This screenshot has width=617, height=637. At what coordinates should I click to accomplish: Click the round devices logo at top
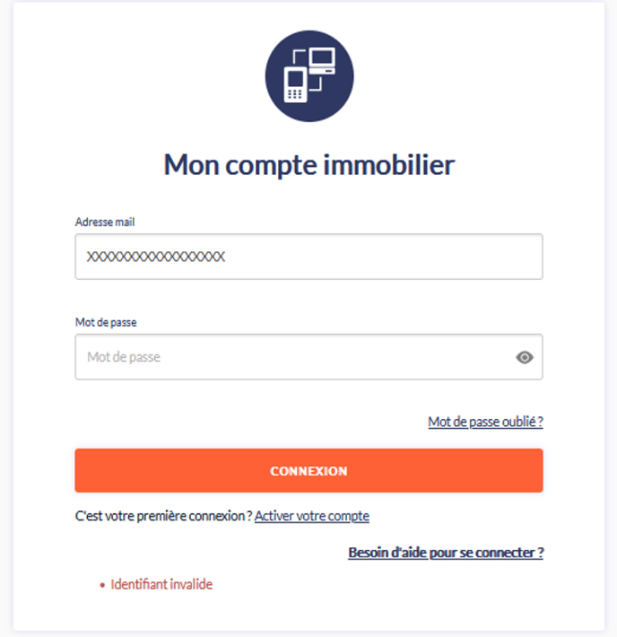click(309, 76)
